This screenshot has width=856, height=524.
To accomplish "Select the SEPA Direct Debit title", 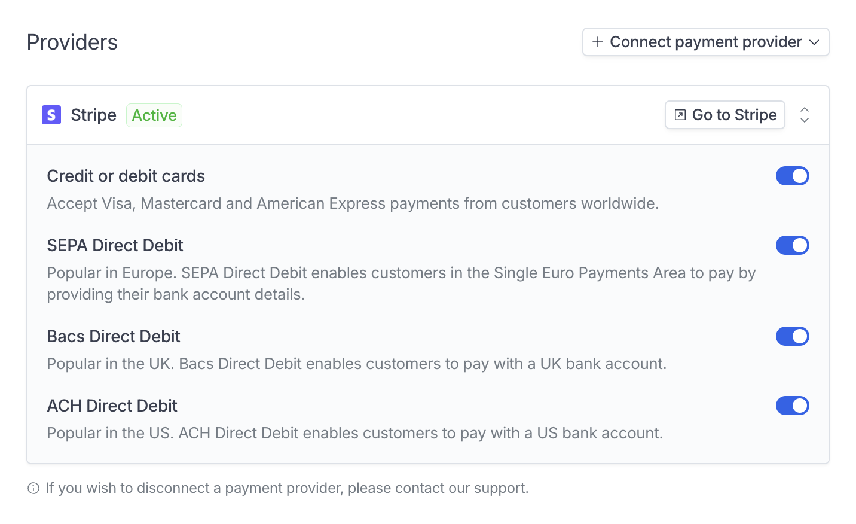I will [115, 245].
